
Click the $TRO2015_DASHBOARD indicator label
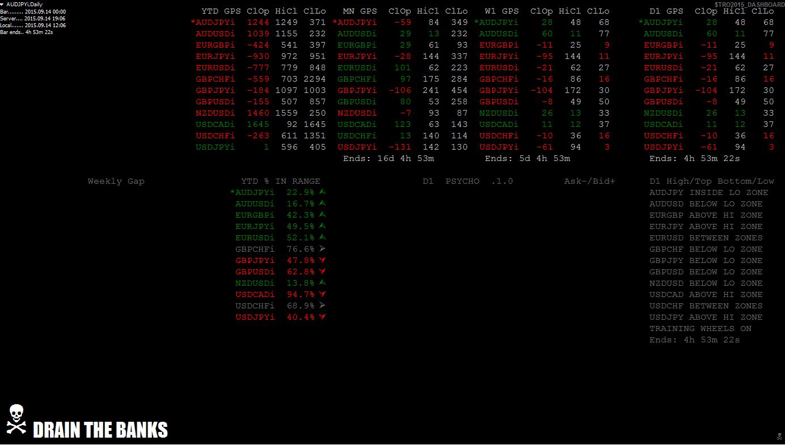click(x=749, y=4)
